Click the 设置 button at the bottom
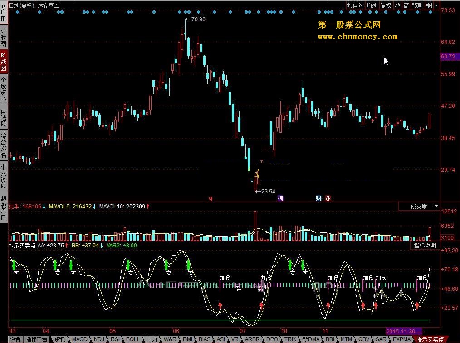 (15, 339)
